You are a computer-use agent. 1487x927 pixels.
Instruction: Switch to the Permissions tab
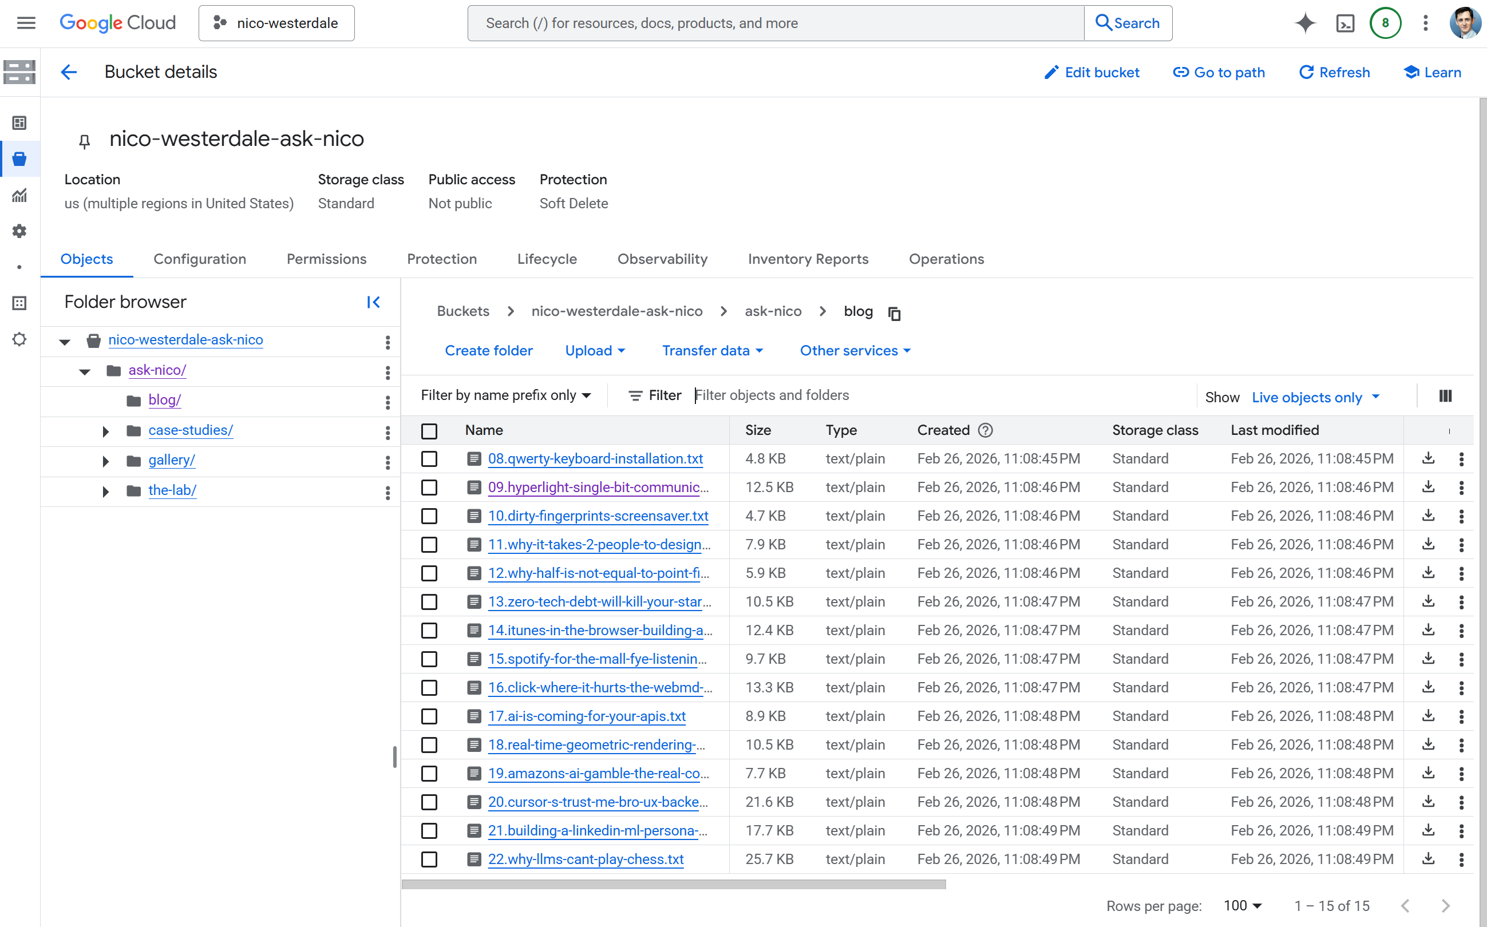pyautogui.click(x=326, y=259)
